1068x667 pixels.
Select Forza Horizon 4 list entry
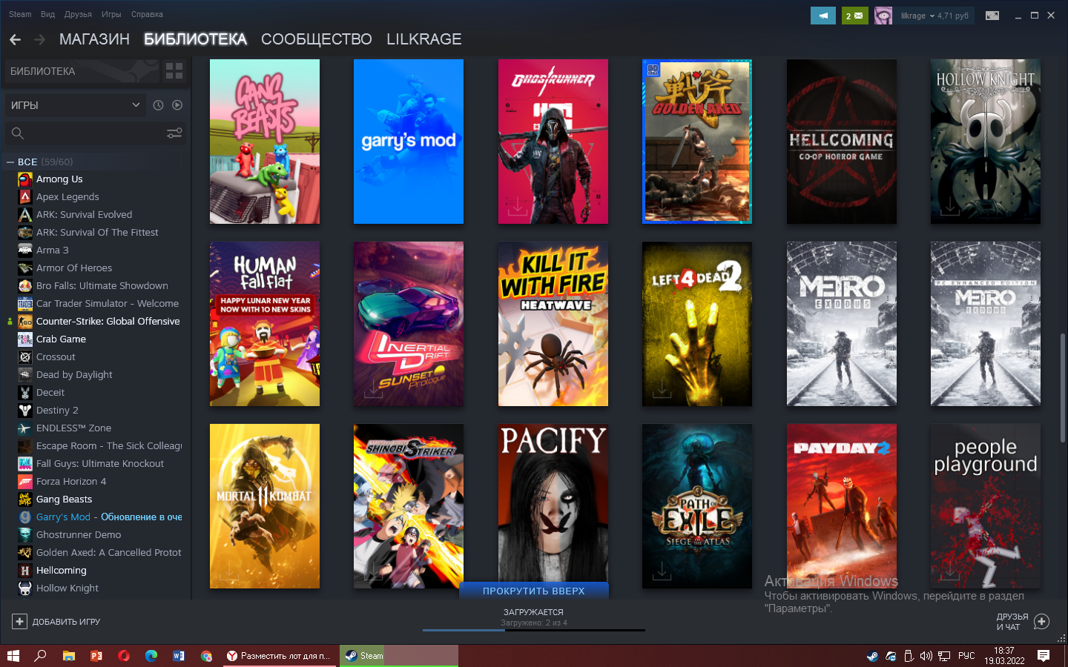pos(99,481)
